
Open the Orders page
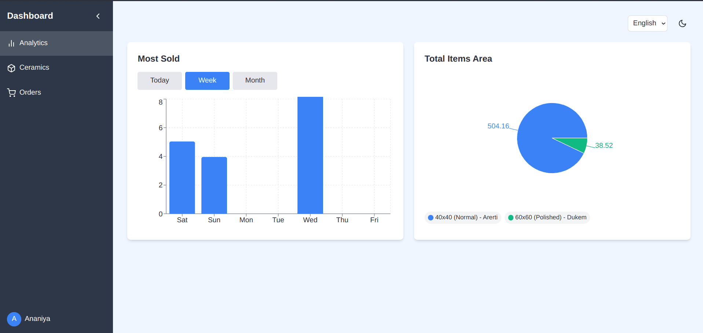56,92
